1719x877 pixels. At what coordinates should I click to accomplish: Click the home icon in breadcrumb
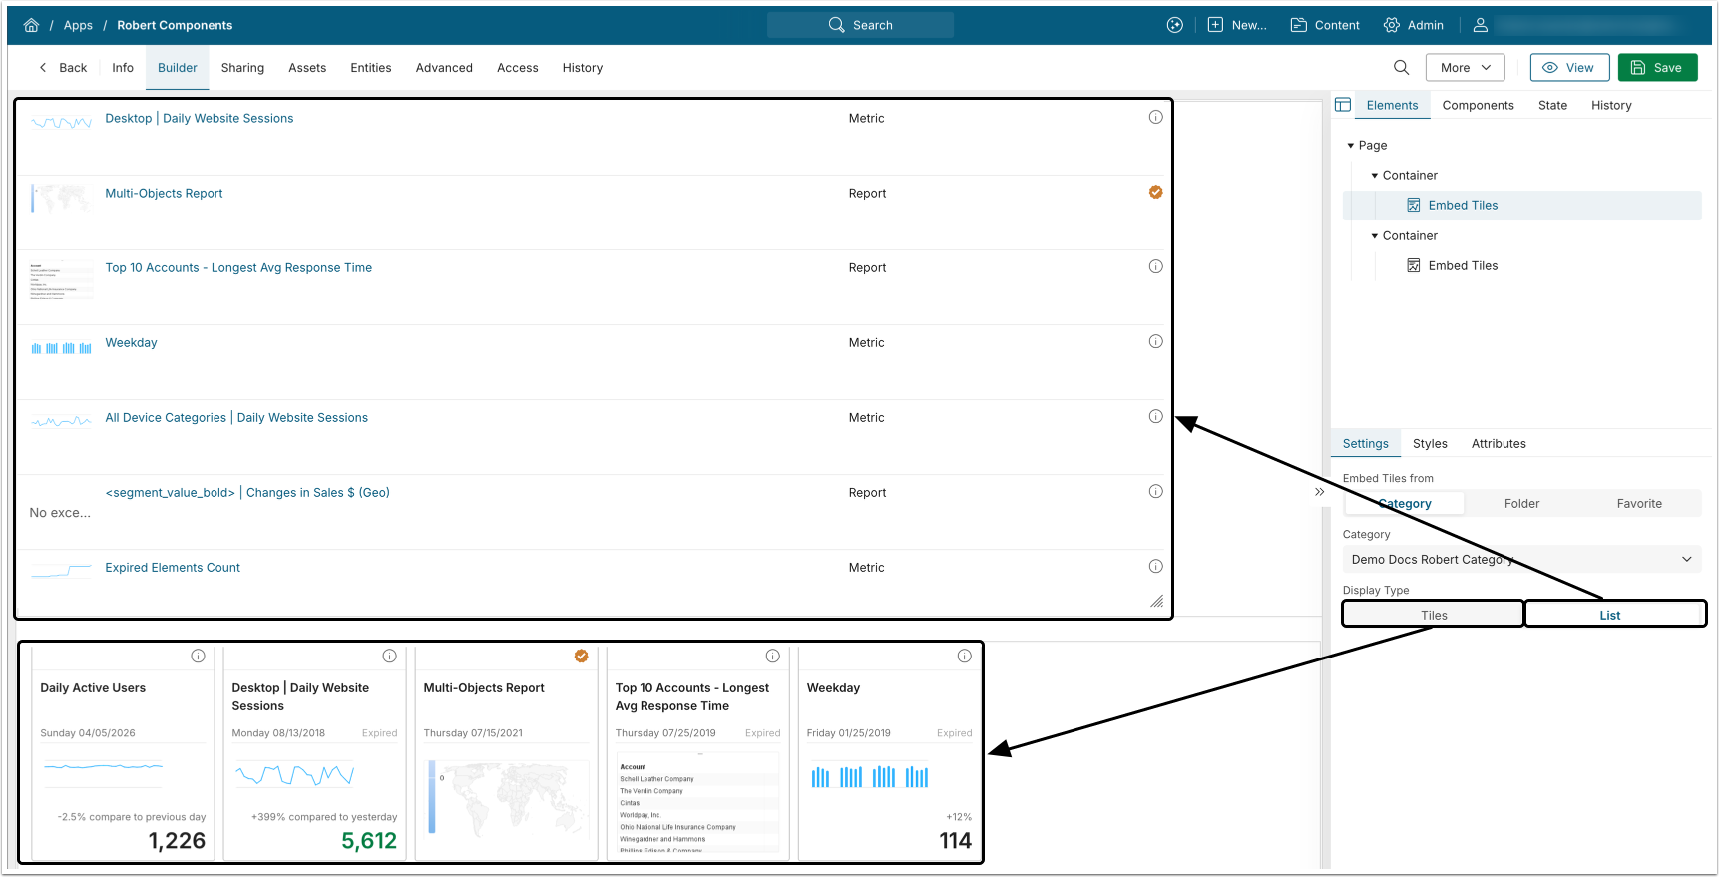pyautogui.click(x=32, y=25)
